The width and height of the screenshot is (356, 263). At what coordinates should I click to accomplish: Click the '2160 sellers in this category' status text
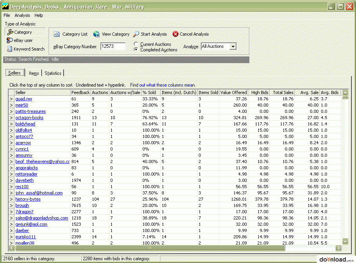point(29,259)
